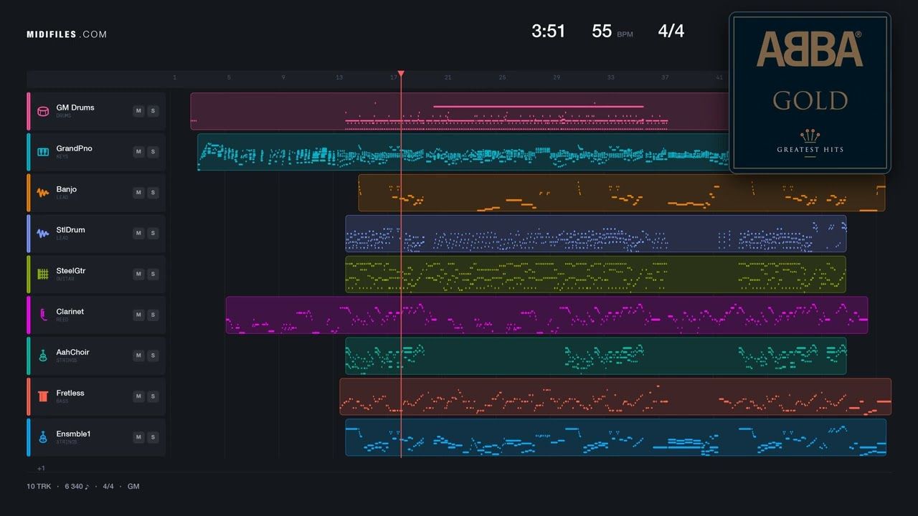Viewport: 918px width, 516px height.
Task: Solo the Ensmble1 track
Action: click(153, 438)
